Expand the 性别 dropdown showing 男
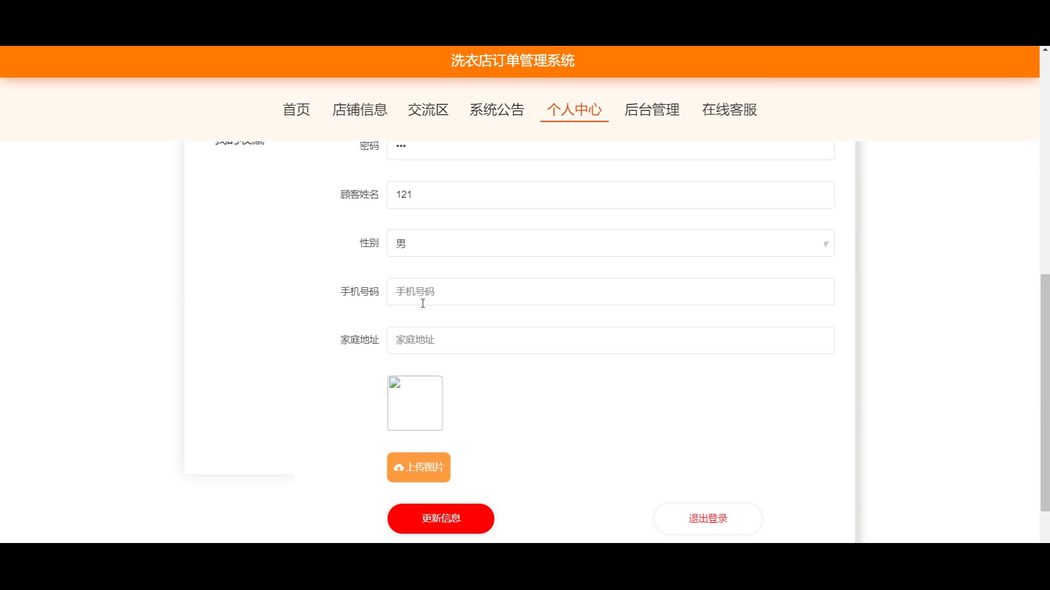1050x590 pixels. [611, 243]
